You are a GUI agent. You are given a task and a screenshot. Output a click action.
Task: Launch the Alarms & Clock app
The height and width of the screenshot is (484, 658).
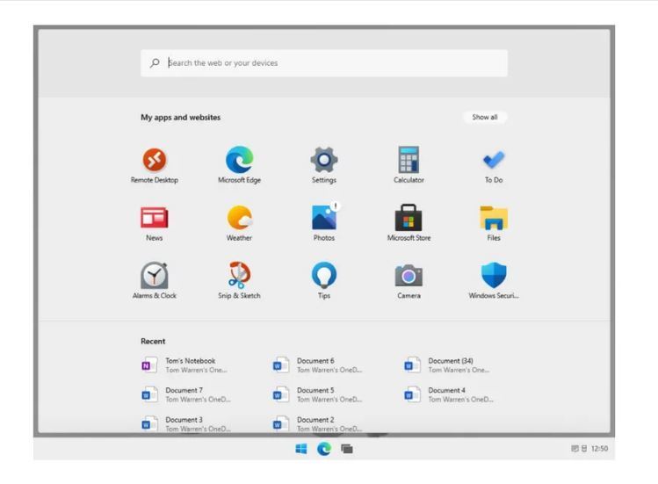[x=154, y=277]
